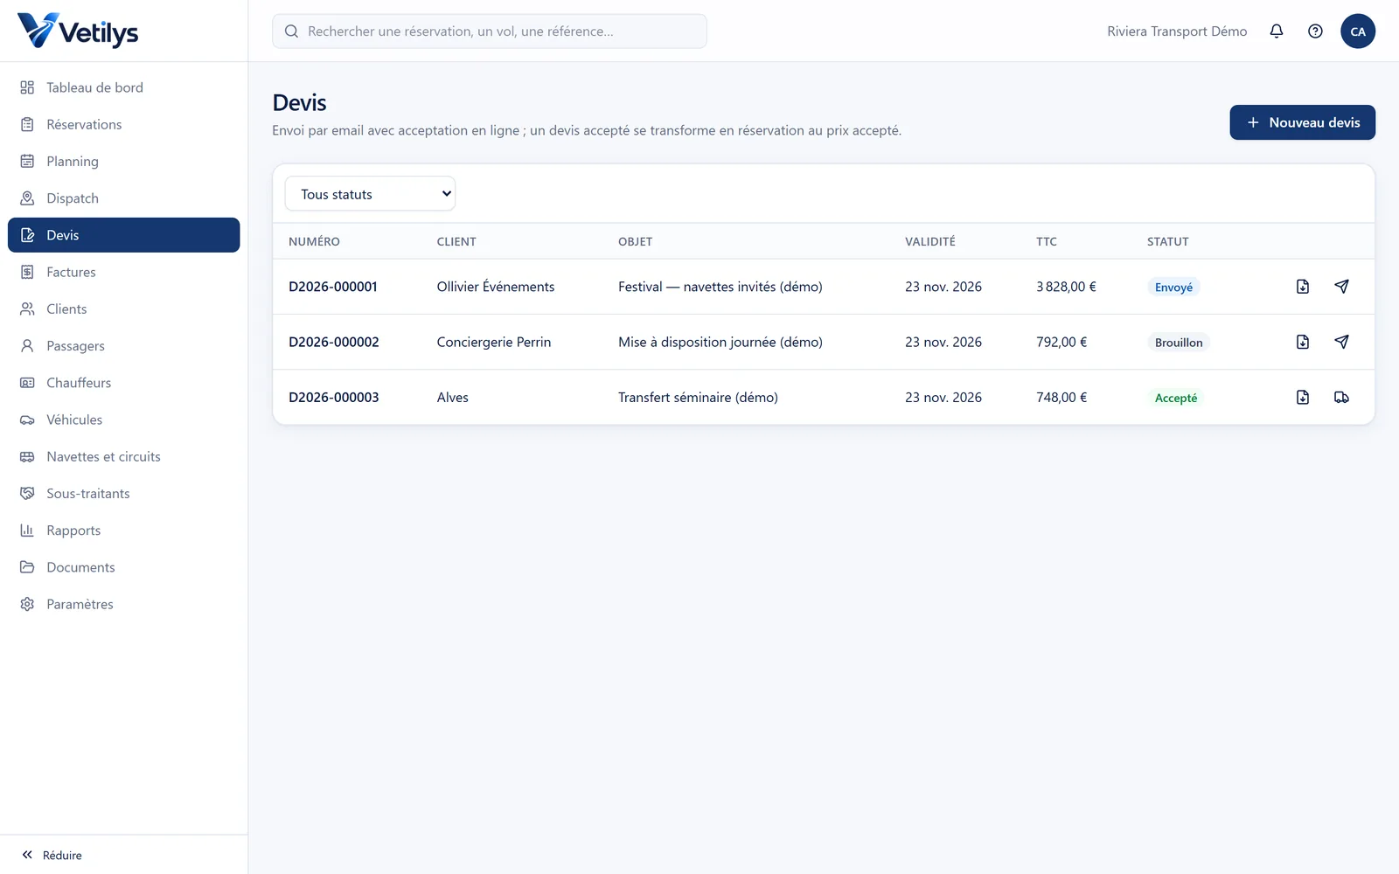
Task: Open help question mark icon
Action: (1315, 31)
